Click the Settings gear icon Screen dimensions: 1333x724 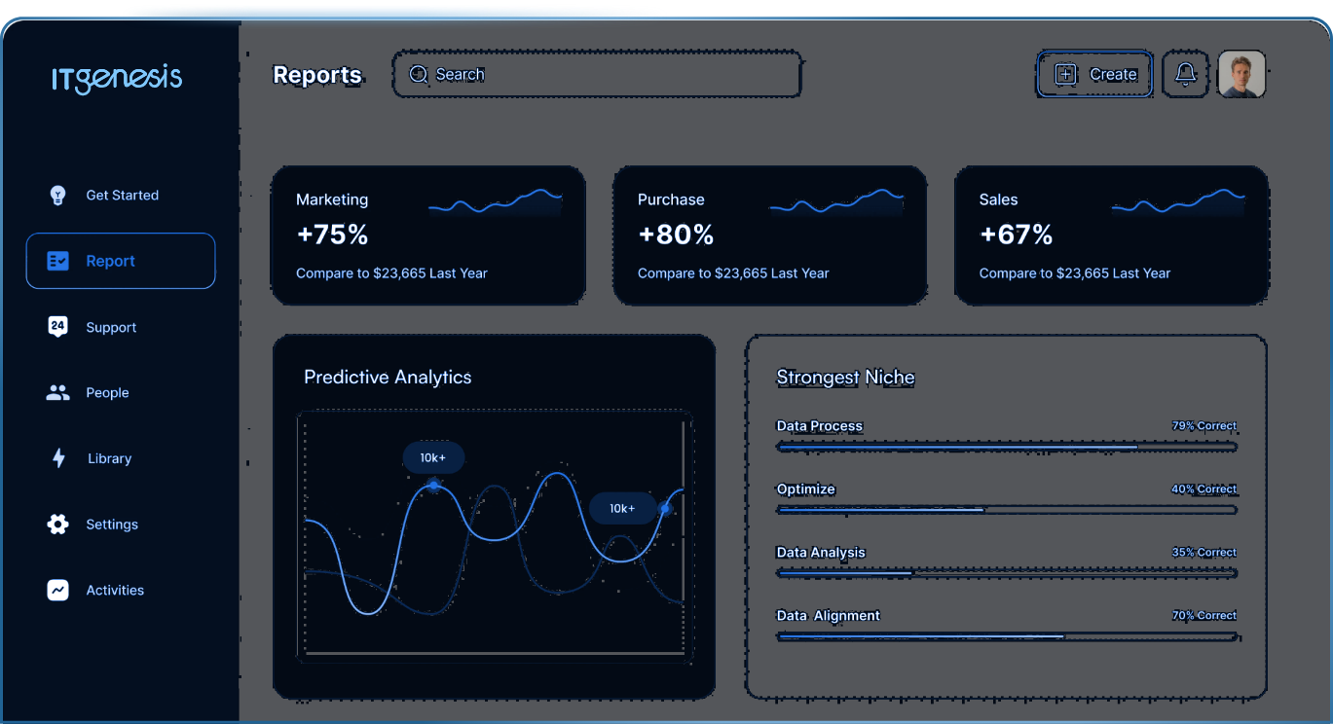[x=57, y=525]
